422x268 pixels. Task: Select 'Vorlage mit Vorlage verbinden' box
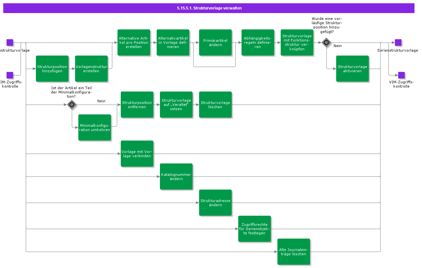[137, 154]
